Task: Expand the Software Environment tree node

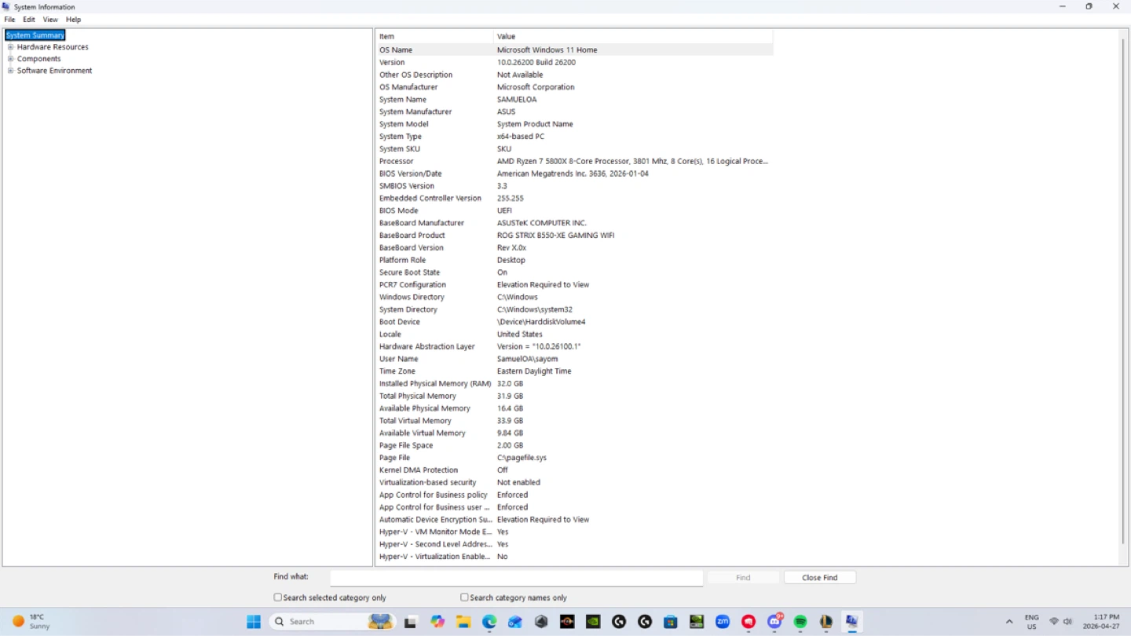Action: [11, 71]
